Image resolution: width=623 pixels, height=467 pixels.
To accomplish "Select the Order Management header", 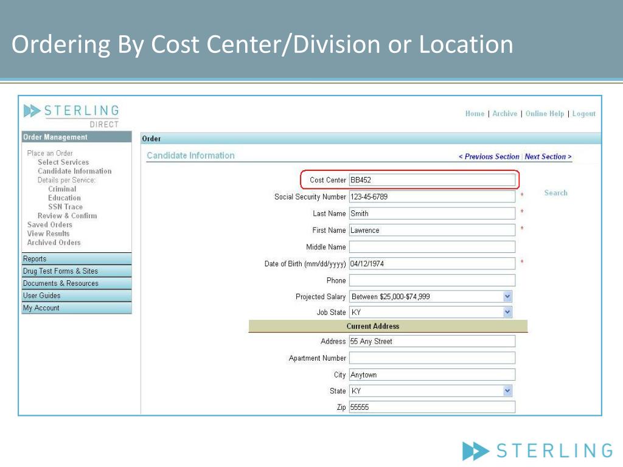I will (77, 137).
